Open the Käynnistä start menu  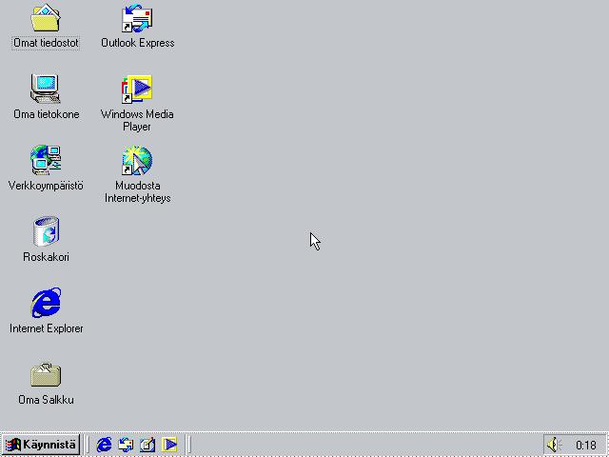[x=41, y=445]
